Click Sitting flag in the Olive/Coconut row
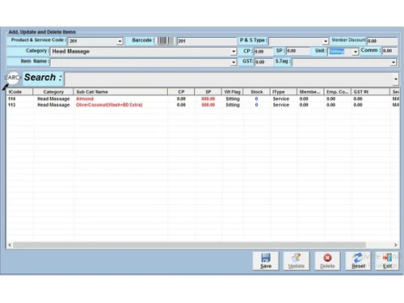Screen dimensions: 404x303 pos(233,105)
